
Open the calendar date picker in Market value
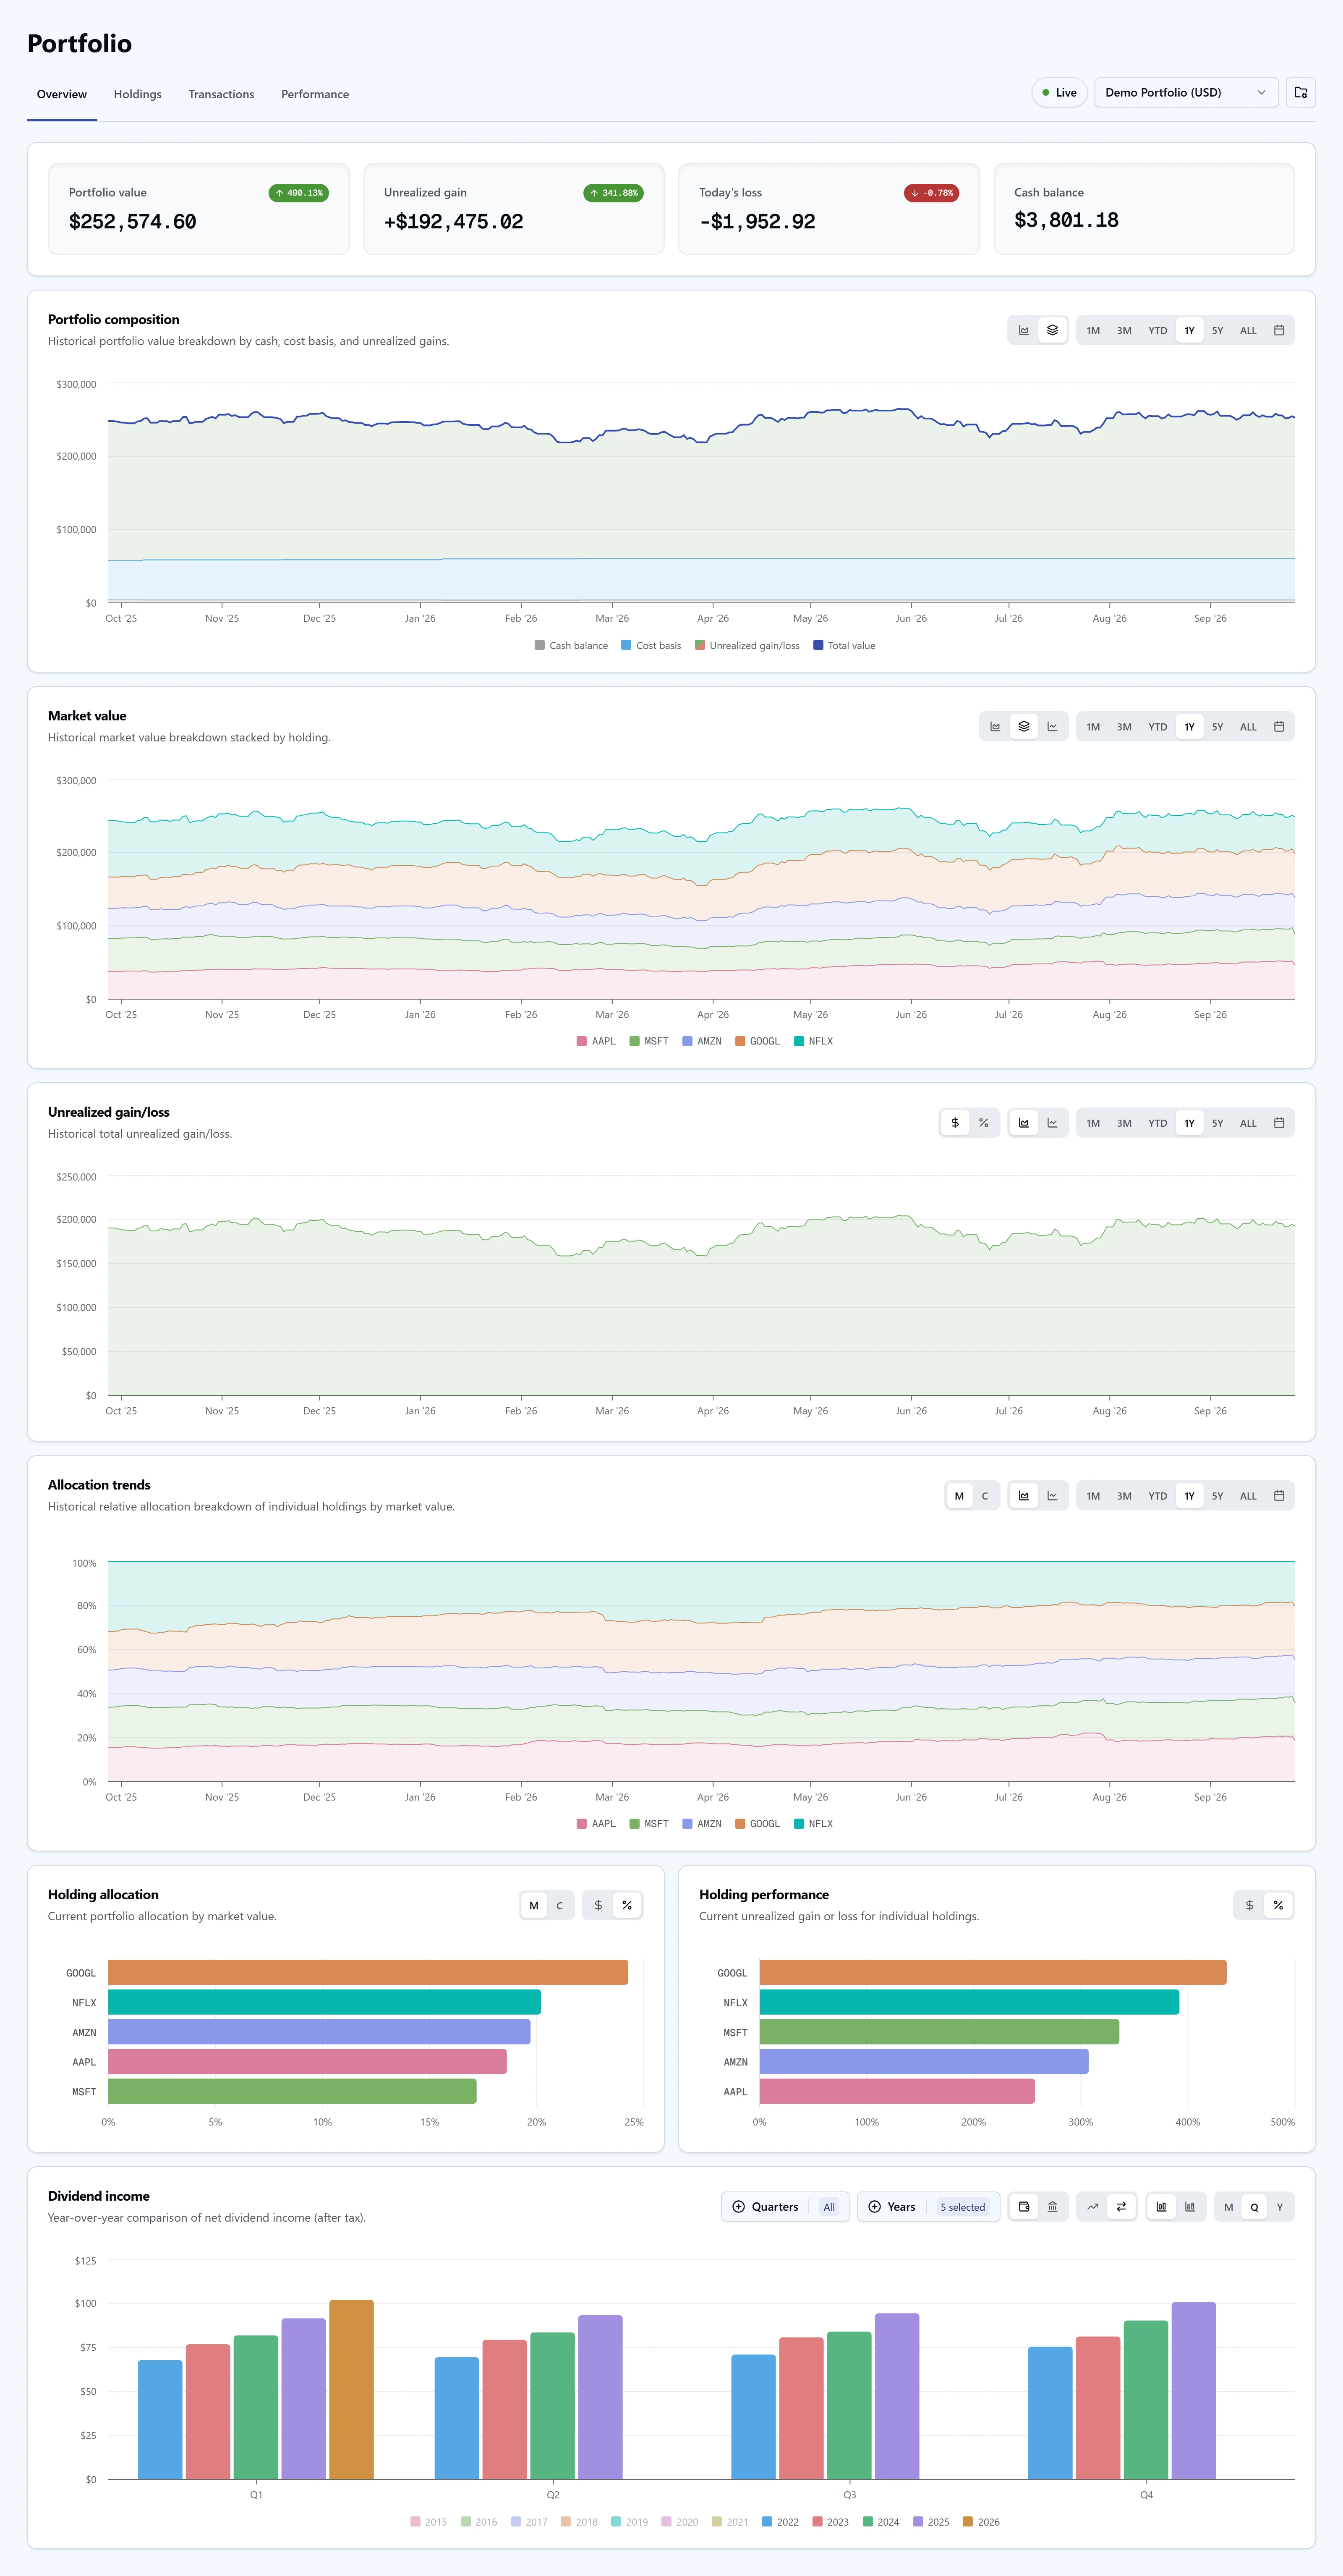point(1279,727)
